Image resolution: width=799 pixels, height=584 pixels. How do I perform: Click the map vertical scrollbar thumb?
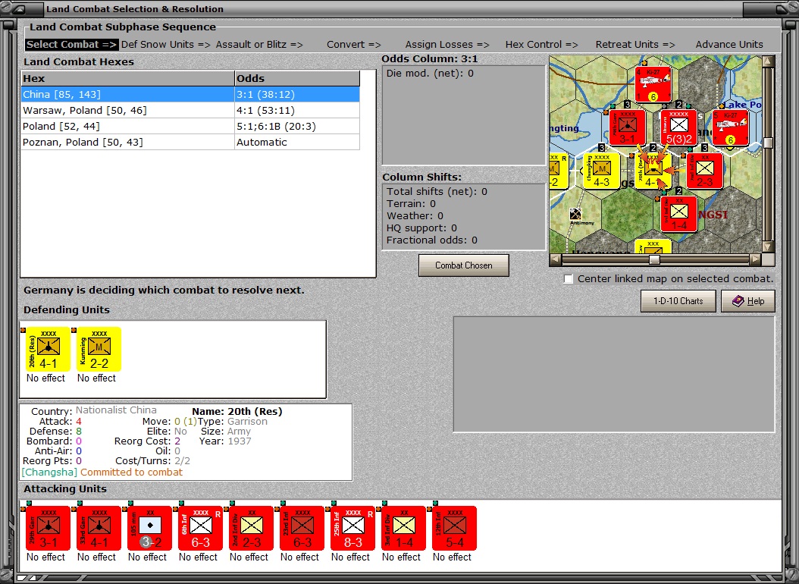coord(769,143)
